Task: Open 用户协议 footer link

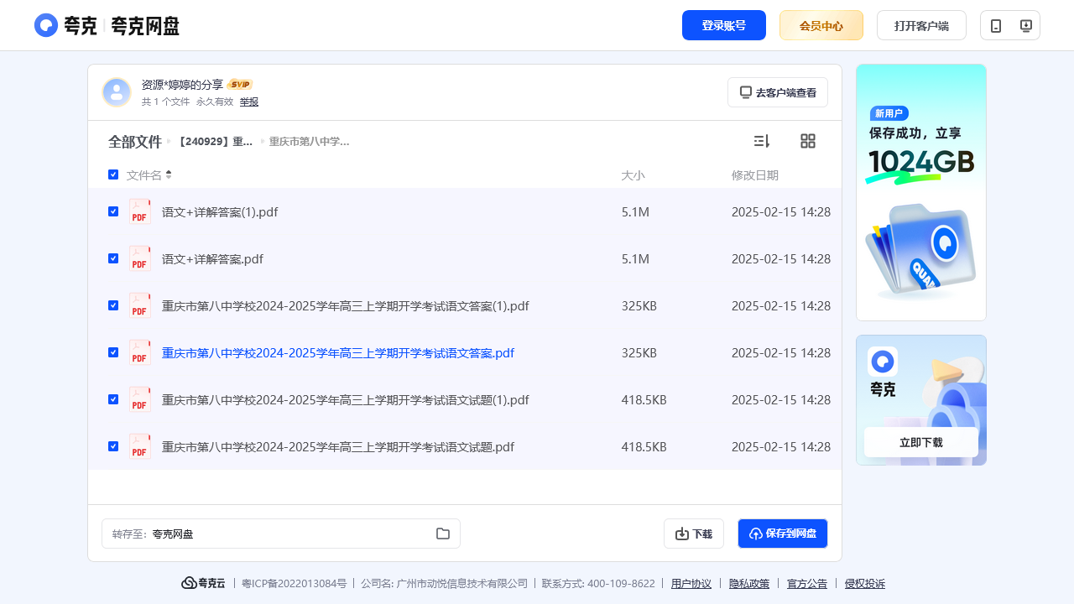Action: tap(691, 584)
